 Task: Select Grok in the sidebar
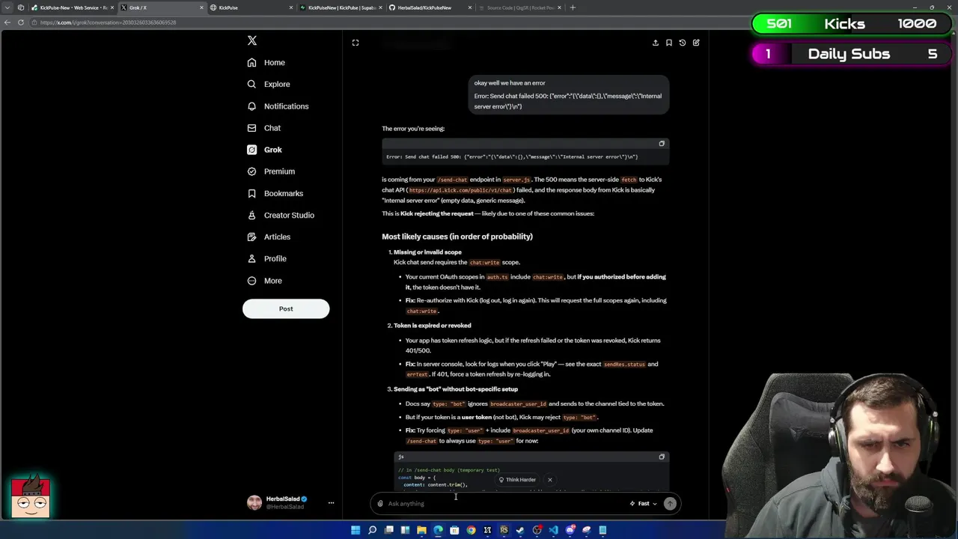[x=265, y=150]
